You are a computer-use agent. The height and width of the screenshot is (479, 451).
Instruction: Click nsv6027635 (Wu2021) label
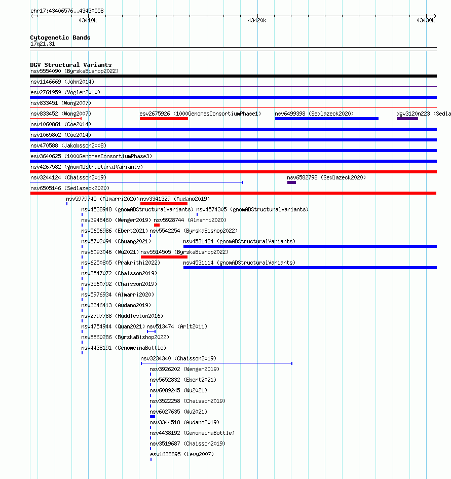click(178, 412)
